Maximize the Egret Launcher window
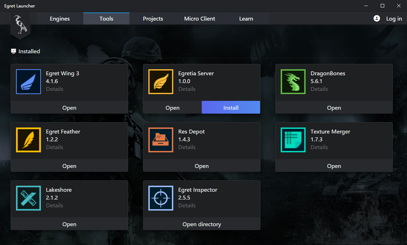 click(382, 6)
